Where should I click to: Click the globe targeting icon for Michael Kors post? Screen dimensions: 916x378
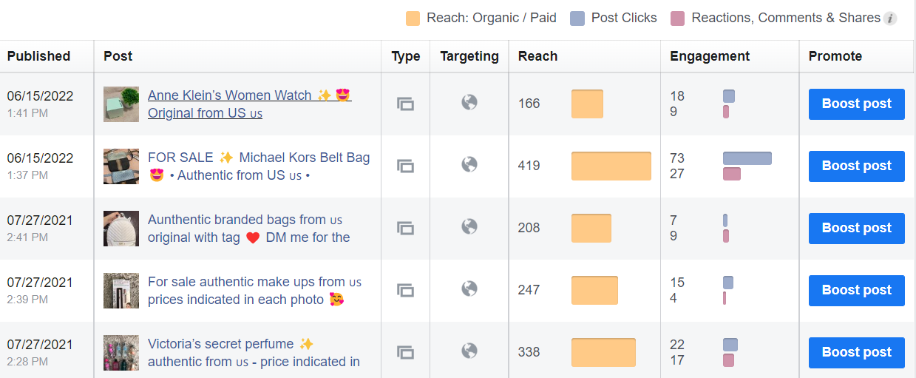(469, 165)
